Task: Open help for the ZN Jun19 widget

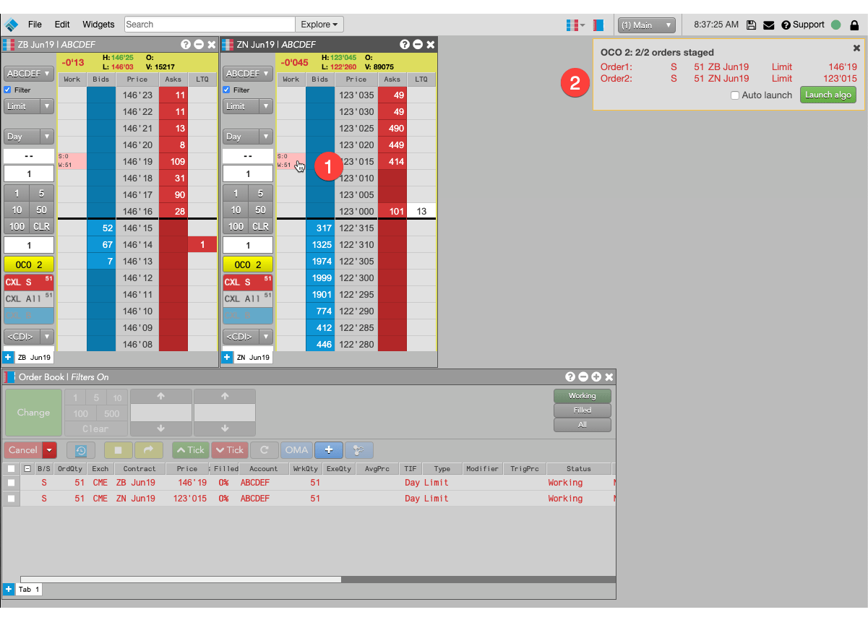Action: [x=405, y=44]
